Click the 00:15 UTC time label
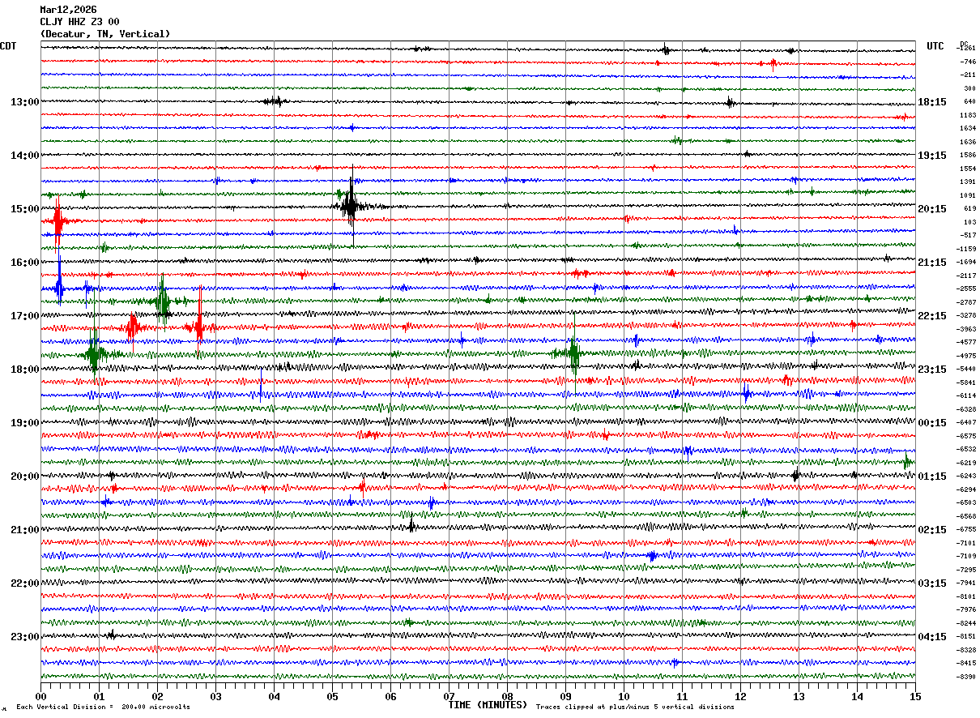Viewport: 980px width, 718px height. click(932, 423)
